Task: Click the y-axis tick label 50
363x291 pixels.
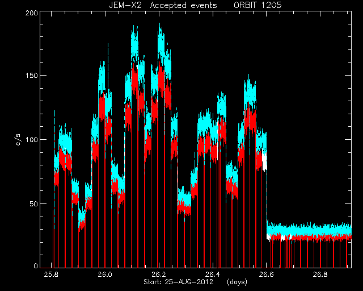Action: (33, 204)
